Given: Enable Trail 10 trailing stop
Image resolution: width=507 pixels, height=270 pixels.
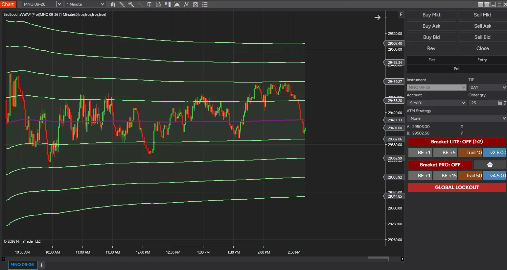Looking at the screenshot, I should click(470, 153).
